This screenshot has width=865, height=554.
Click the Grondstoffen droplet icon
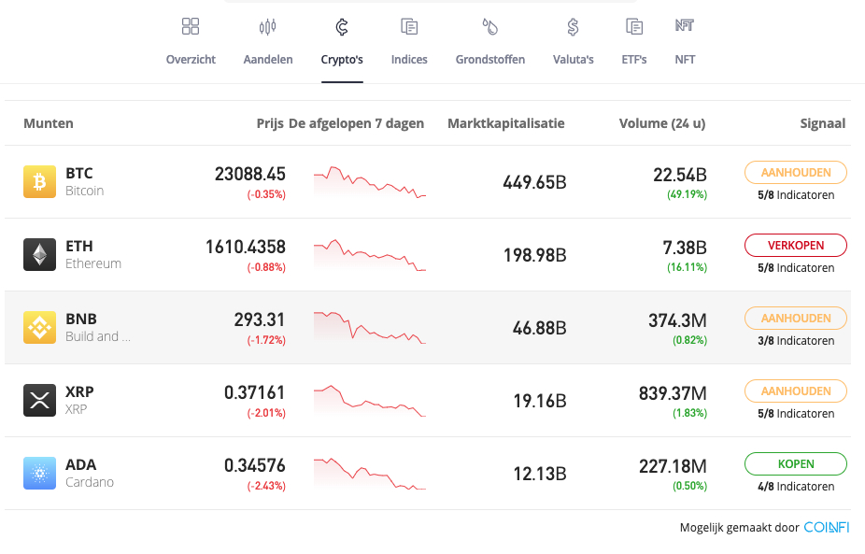[489, 26]
